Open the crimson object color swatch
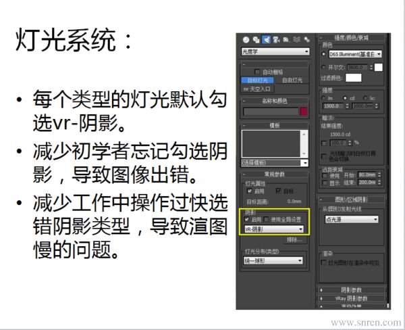 point(304,112)
